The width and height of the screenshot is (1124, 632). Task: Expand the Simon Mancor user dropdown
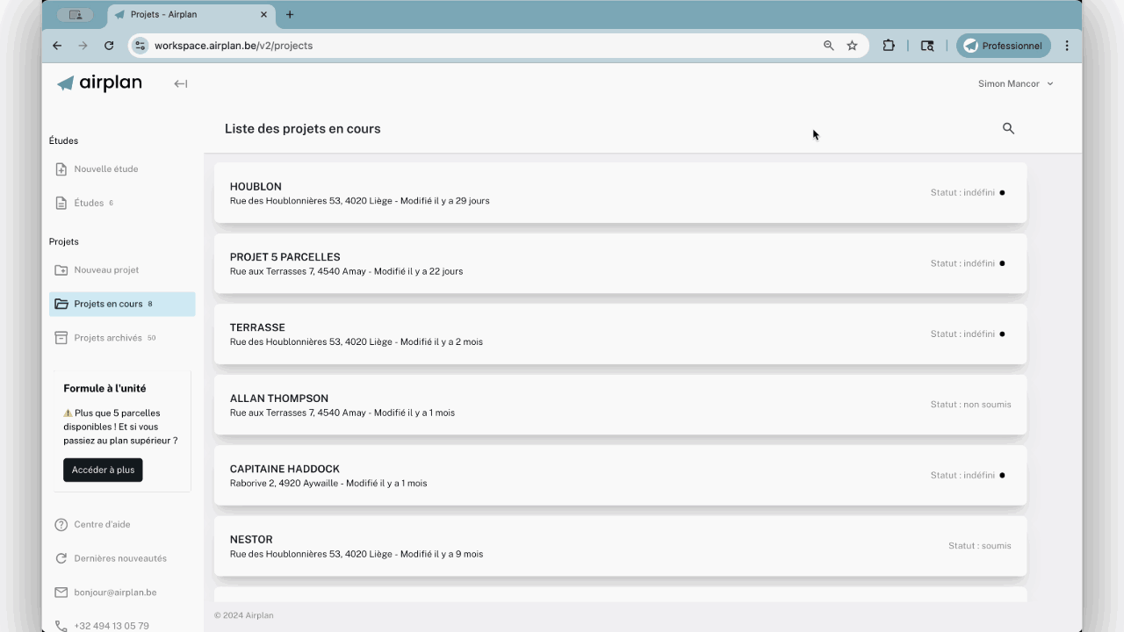click(1016, 84)
